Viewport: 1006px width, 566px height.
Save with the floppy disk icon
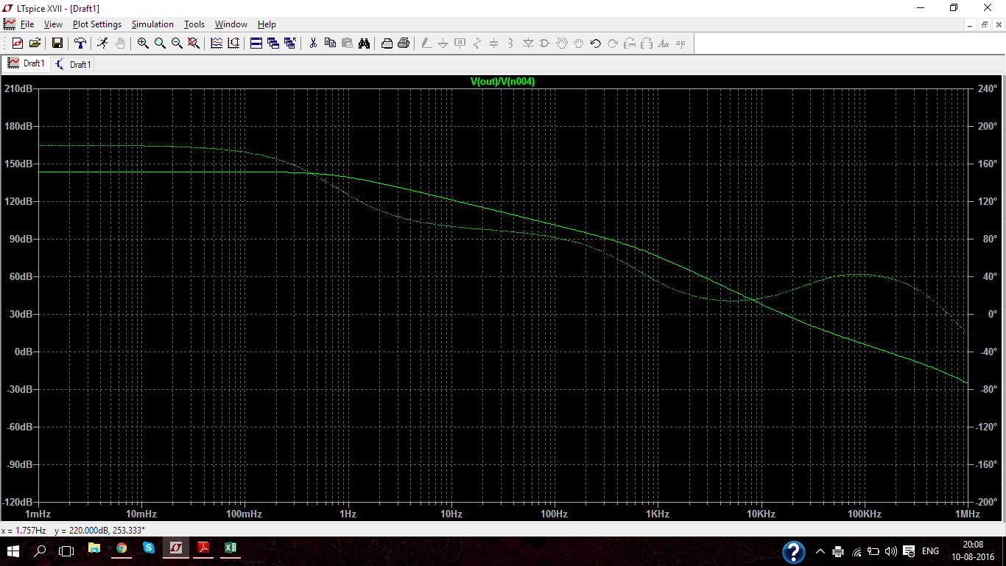point(57,43)
